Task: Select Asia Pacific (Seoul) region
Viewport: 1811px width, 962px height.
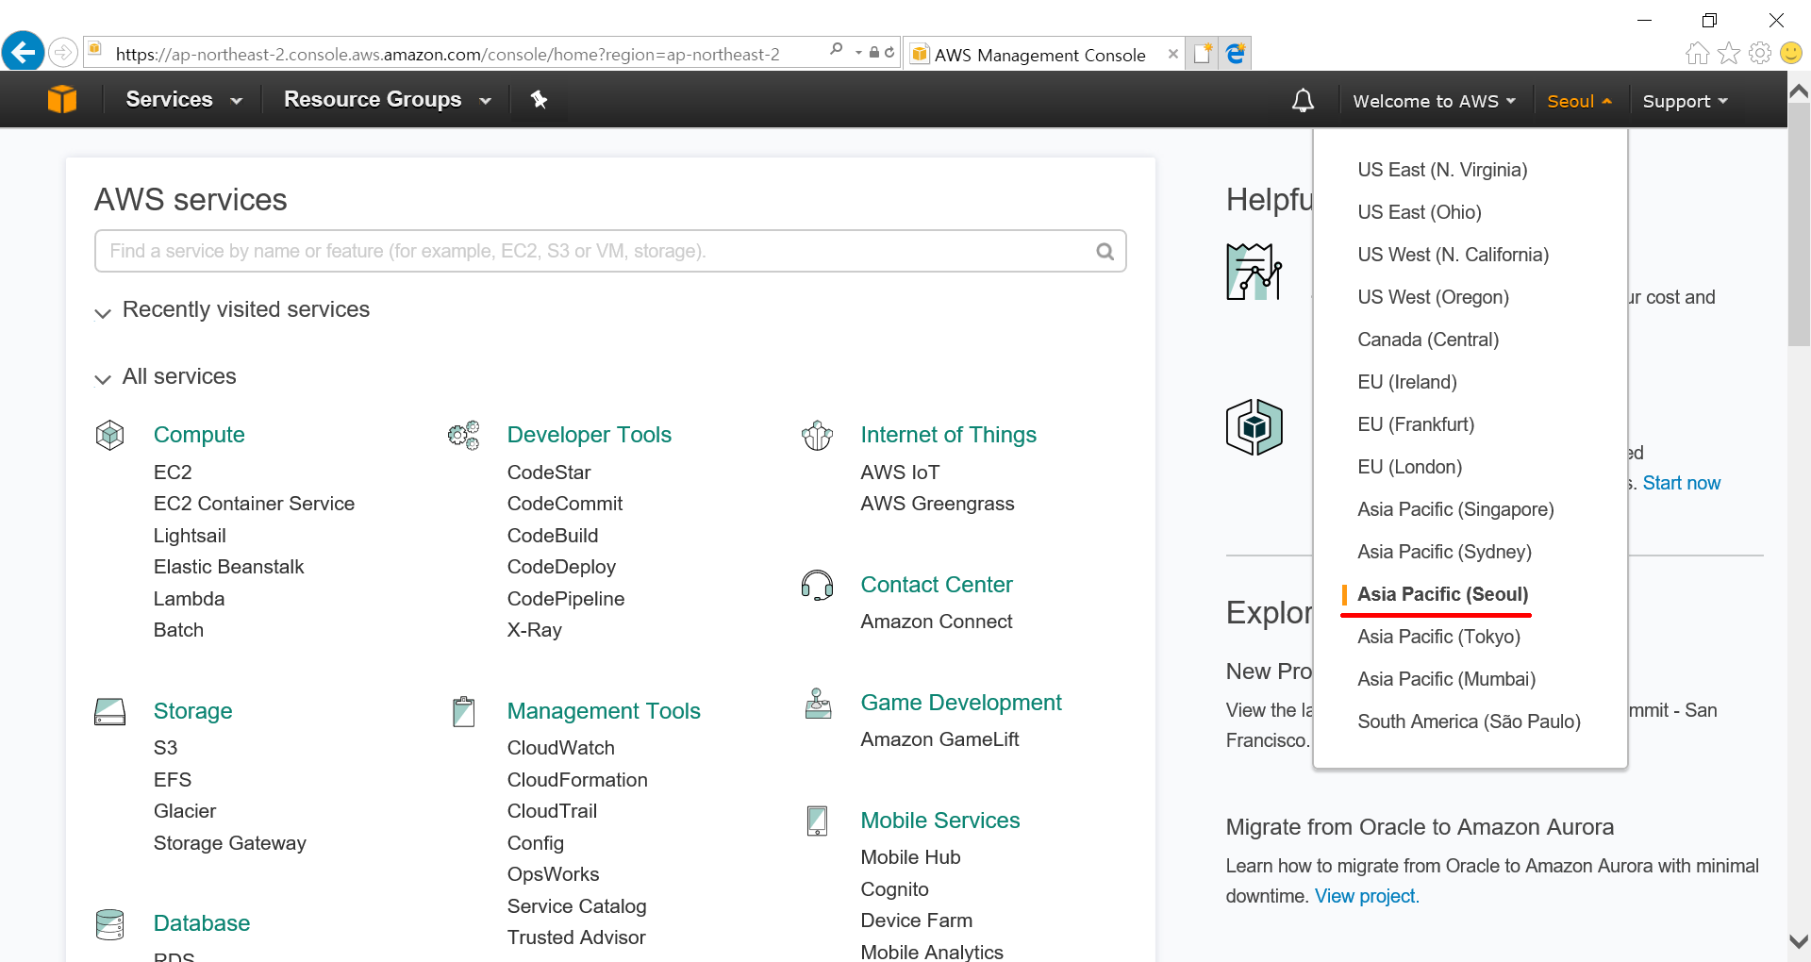Action: click(x=1442, y=594)
